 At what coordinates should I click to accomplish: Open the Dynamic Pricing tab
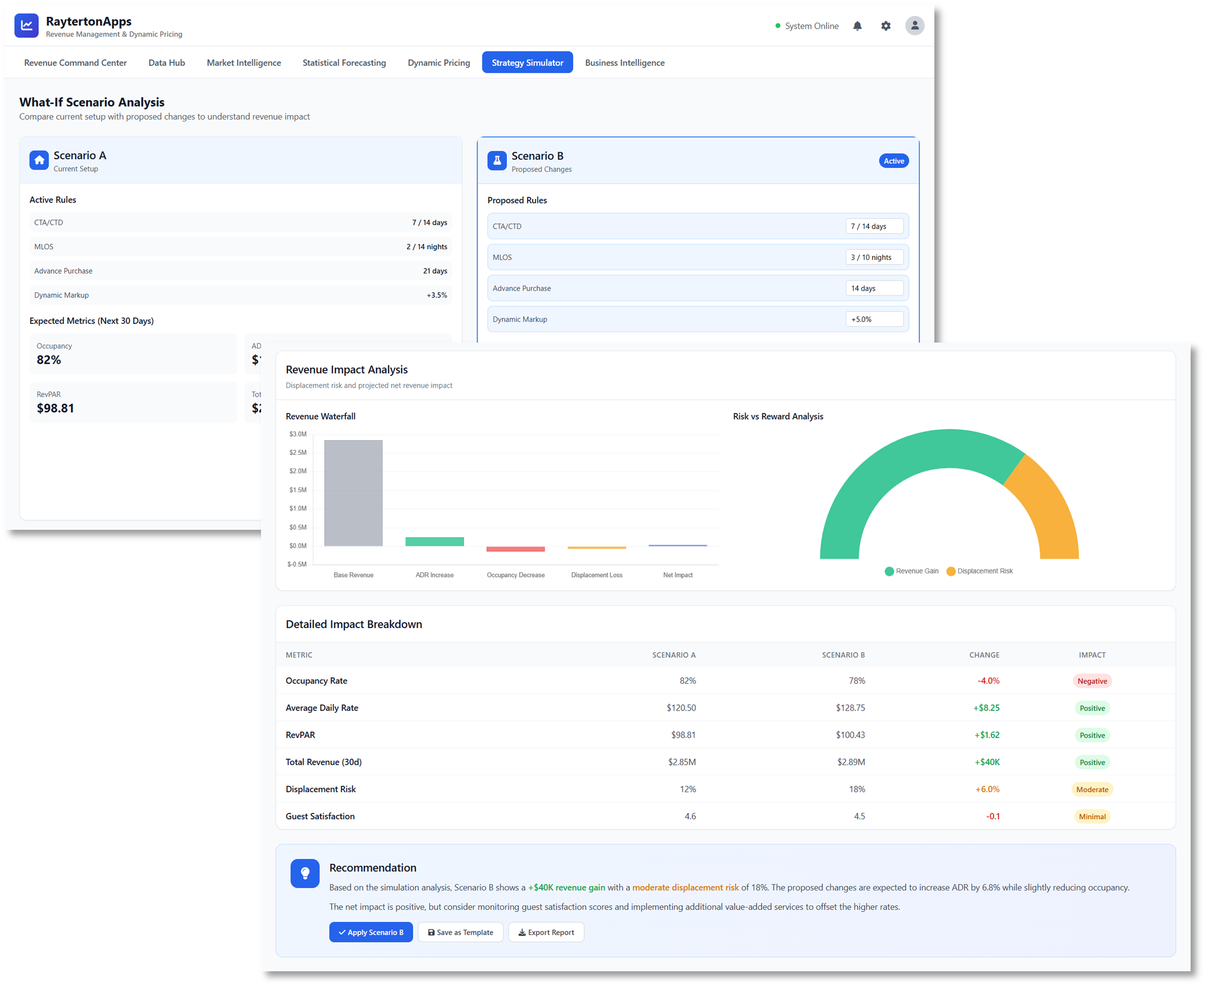(x=438, y=63)
